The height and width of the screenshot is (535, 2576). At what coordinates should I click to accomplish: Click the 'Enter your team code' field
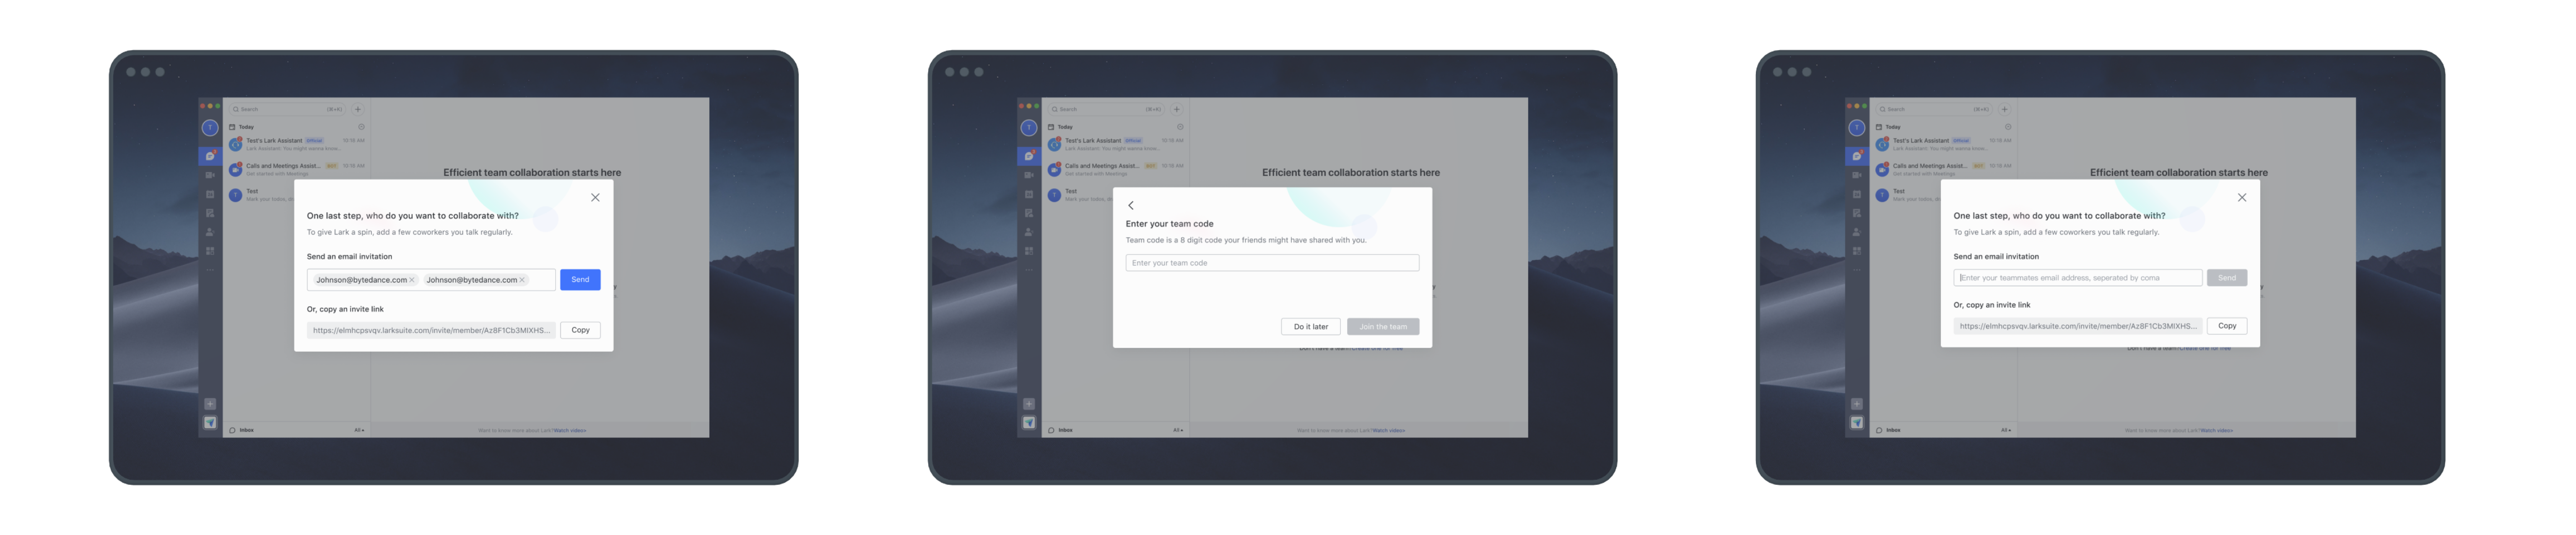tap(1272, 262)
